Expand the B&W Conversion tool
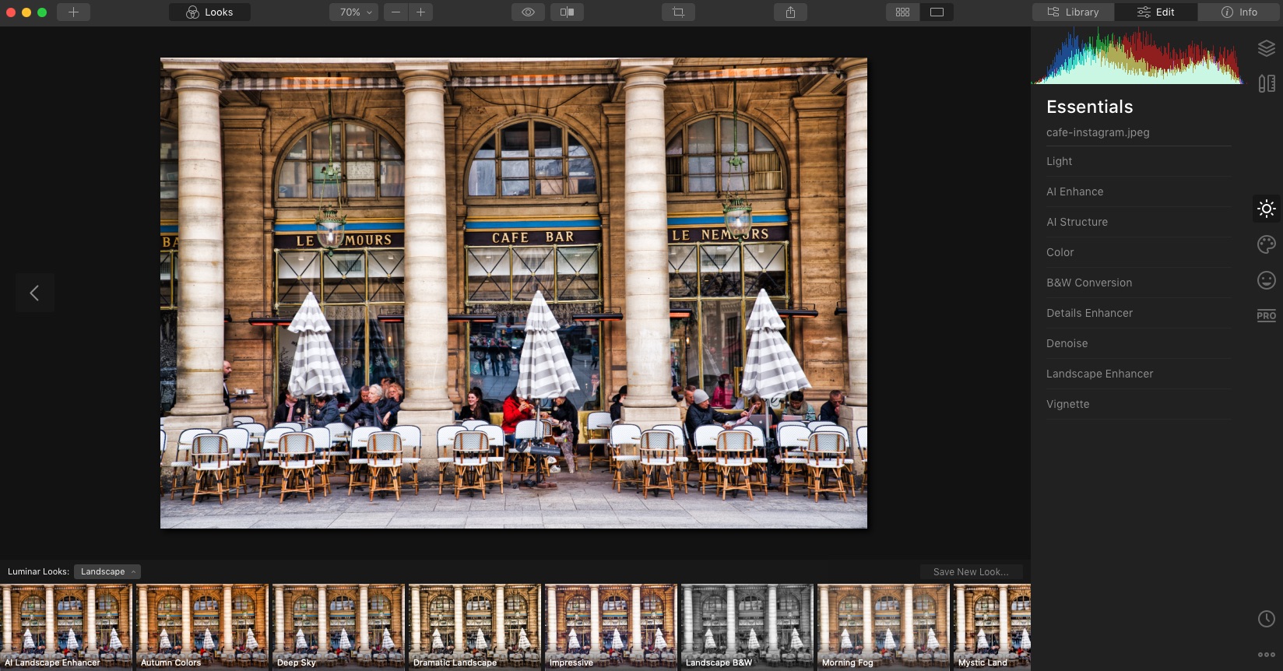1283x671 pixels. 1138,283
